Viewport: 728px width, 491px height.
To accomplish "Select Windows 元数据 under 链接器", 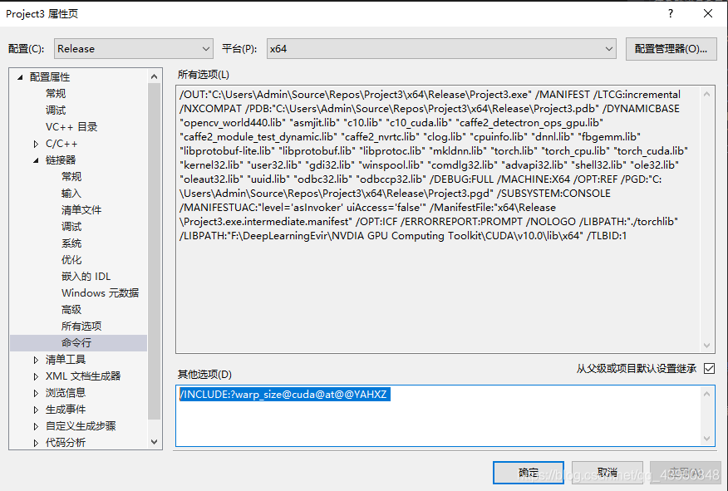I will 99,292.
